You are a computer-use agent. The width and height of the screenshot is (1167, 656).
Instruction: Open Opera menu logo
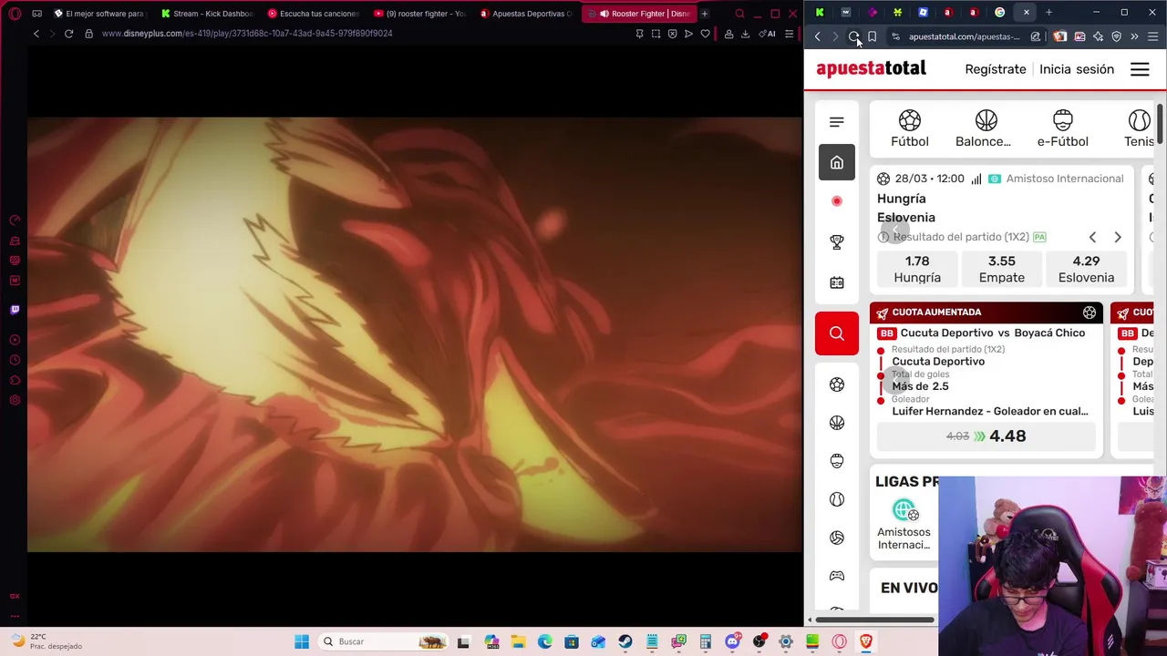(16, 14)
